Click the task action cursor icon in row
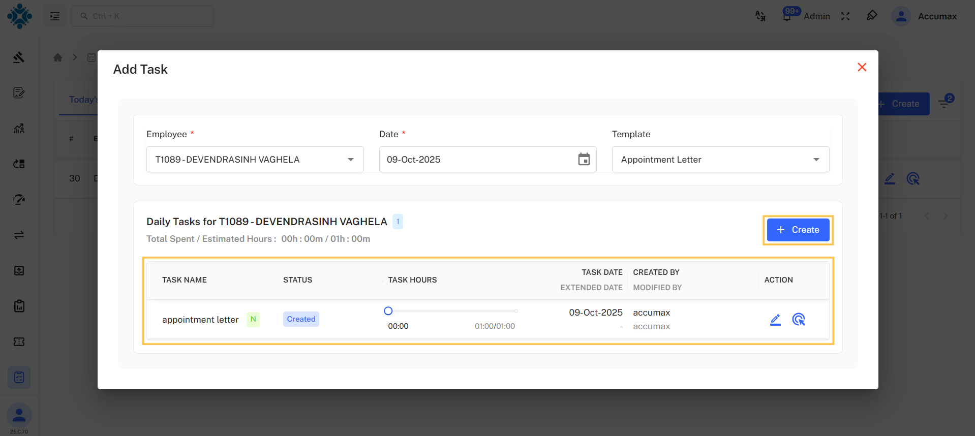Image resolution: width=975 pixels, height=436 pixels. coord(798,320)
